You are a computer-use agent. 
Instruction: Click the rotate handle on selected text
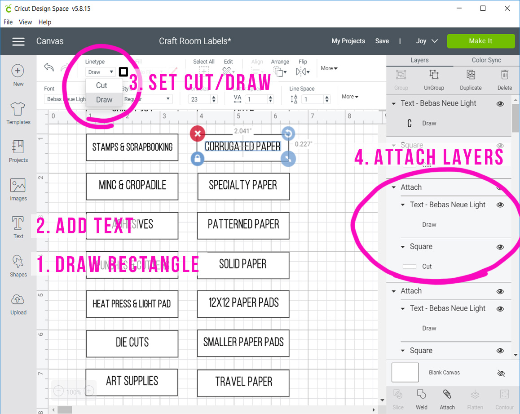pos(288,134)
